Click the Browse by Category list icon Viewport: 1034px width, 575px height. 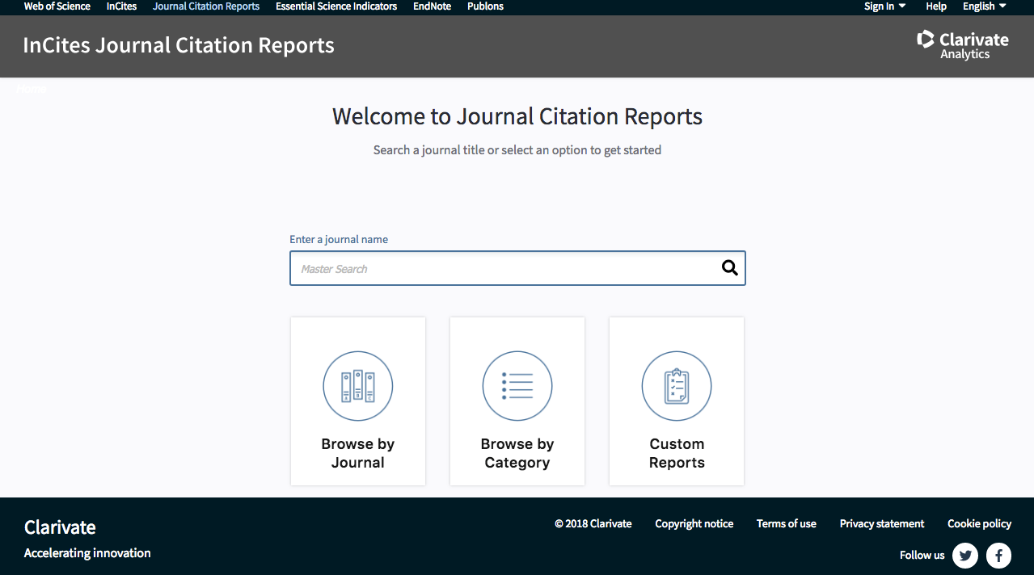517,386
